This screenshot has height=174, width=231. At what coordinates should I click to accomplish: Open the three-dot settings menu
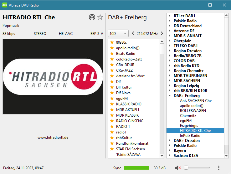click(x=219, y=168)
